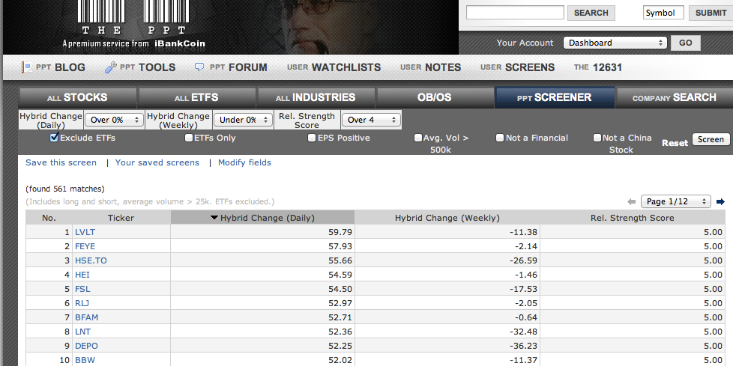The image size is (733, 366).
Task: Click Save this screen link
Action: click(x=61, y=162)
